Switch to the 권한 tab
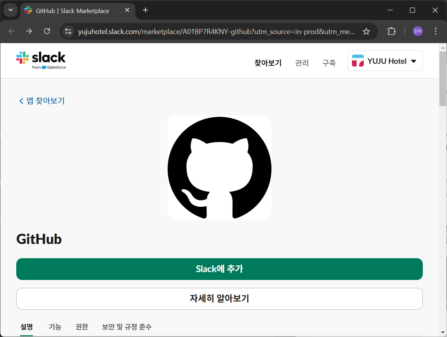The height and width of the screenshot is (337, 447). [x=82, y=327]
